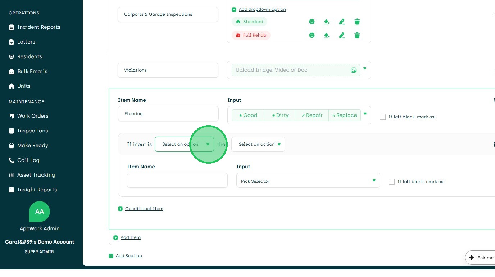
Task: Open the AA user avatar
Action: (40, 212)
